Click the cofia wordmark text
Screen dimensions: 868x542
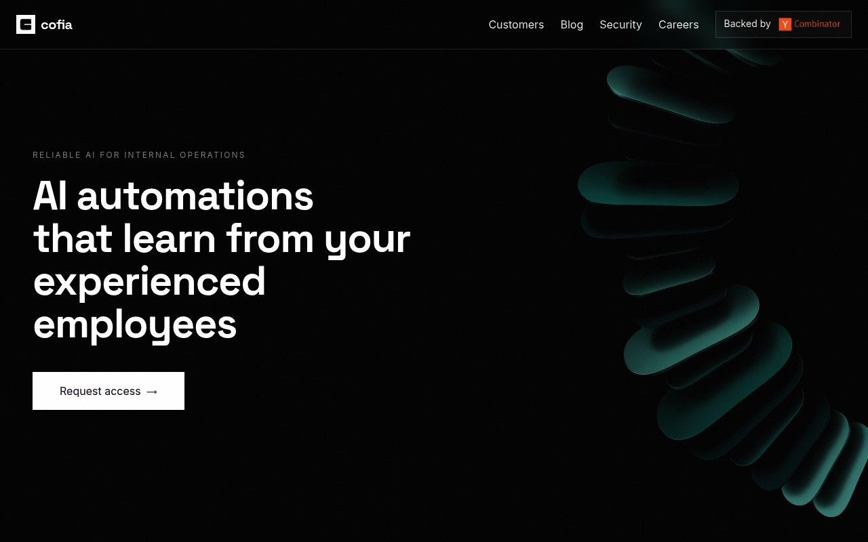tap(56, 25)
